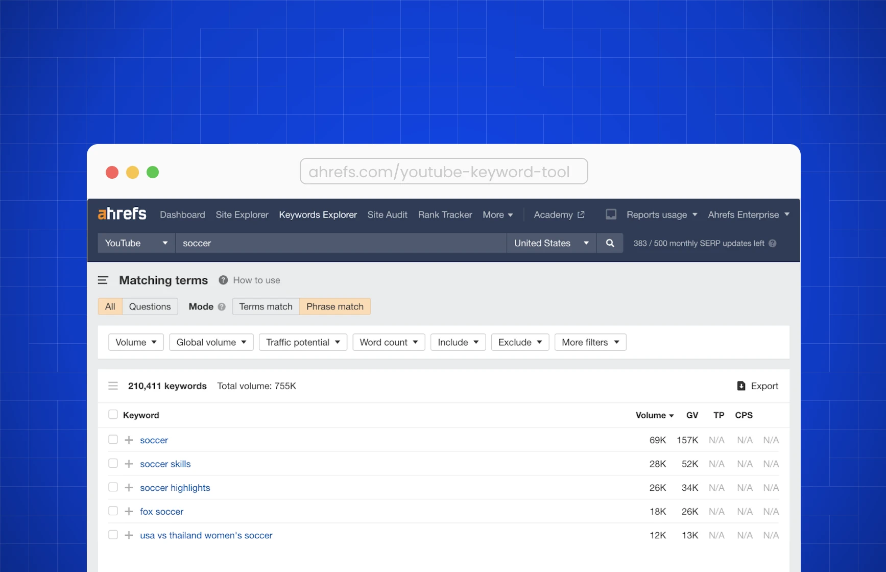Sort by the TP column header

tap(719, 415)
